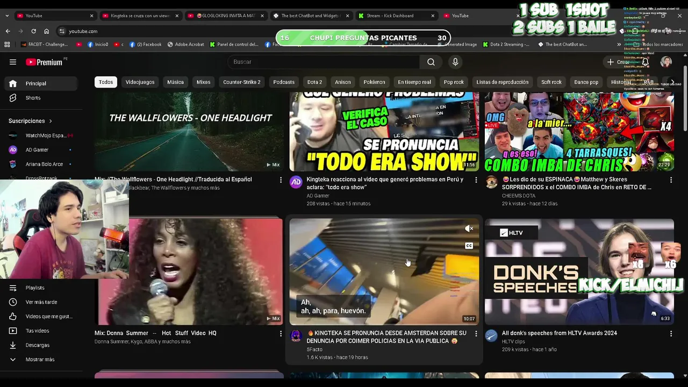Select the Podcasts filter chip

(284, 82)
